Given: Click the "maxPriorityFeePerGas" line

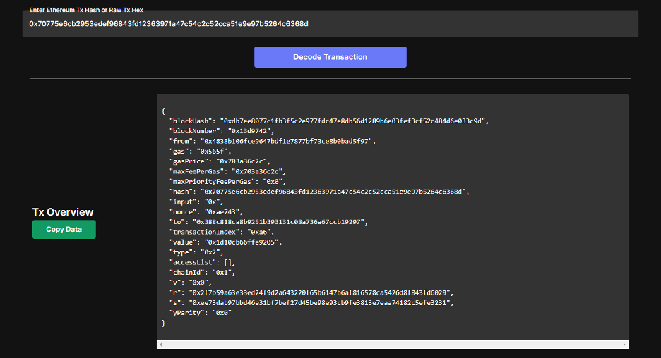Looking at the screenshot, I should 227,182.
